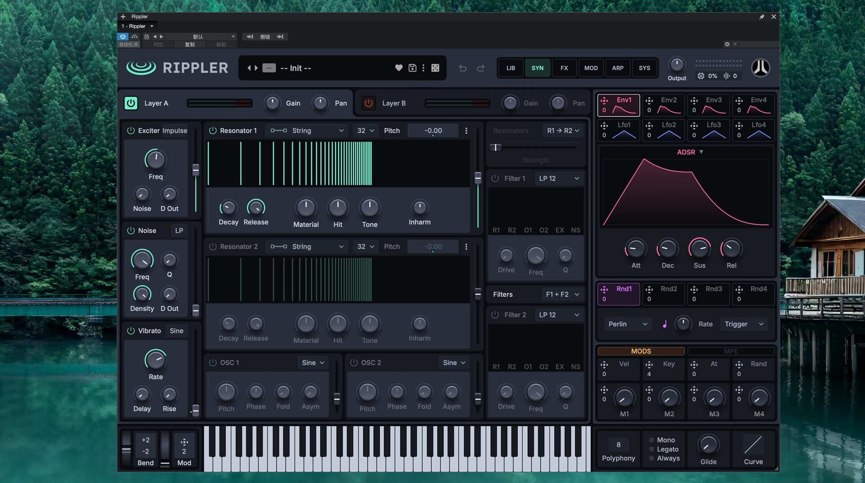The height and width of the screenshot is (483, 865).
Task: Open Filter 1 LP 12 type dropdown
Action: (559, 178)
